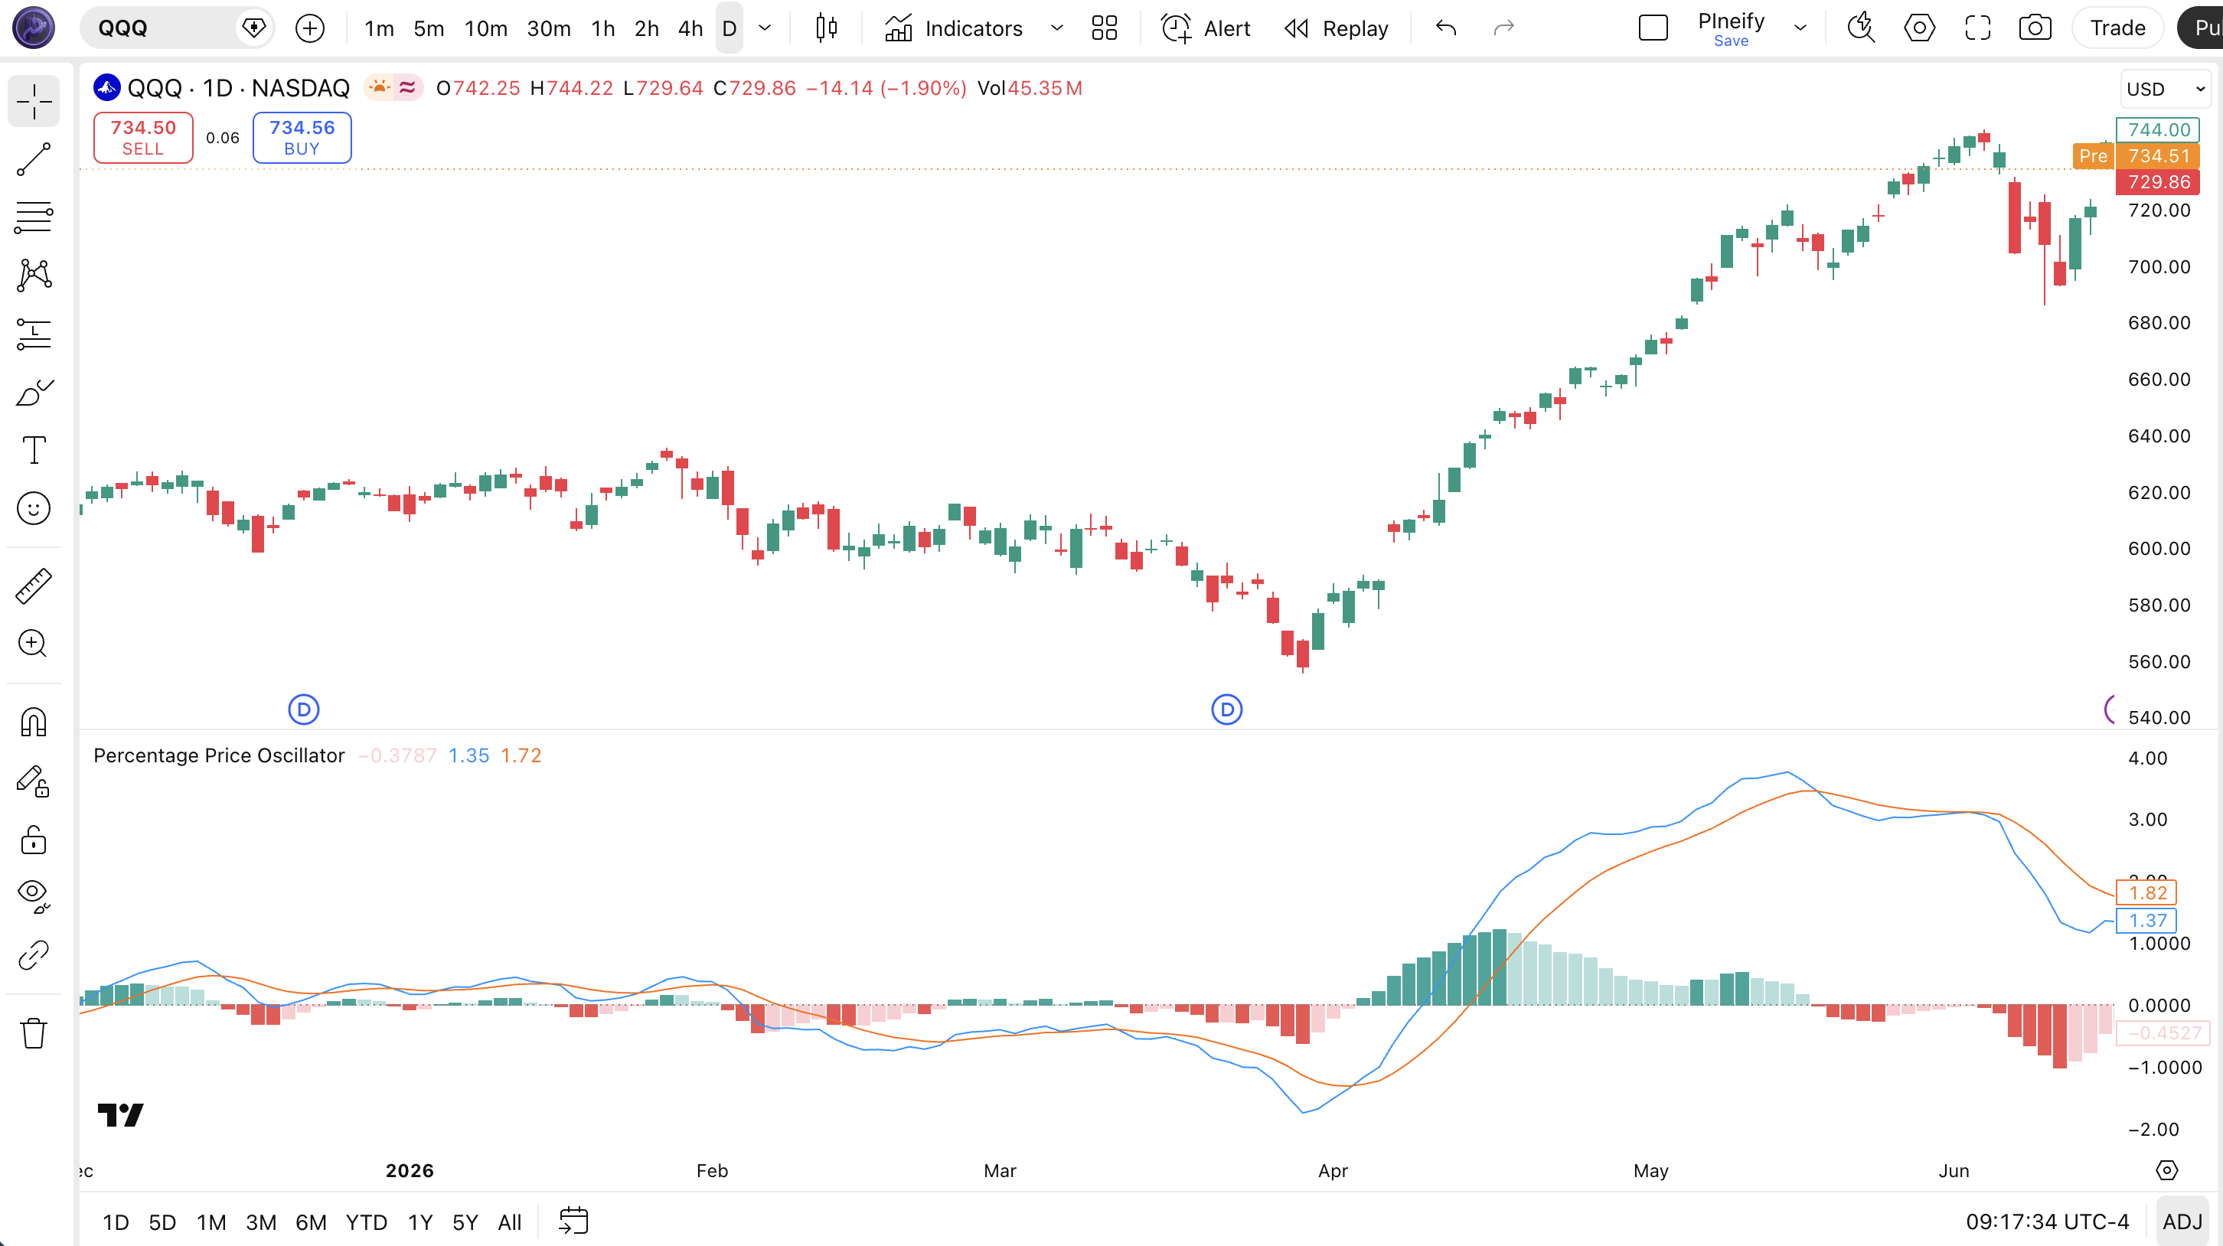Click the 734.50 SELL button
The width and height of the screenshot is (2223, 1246).
143,137
